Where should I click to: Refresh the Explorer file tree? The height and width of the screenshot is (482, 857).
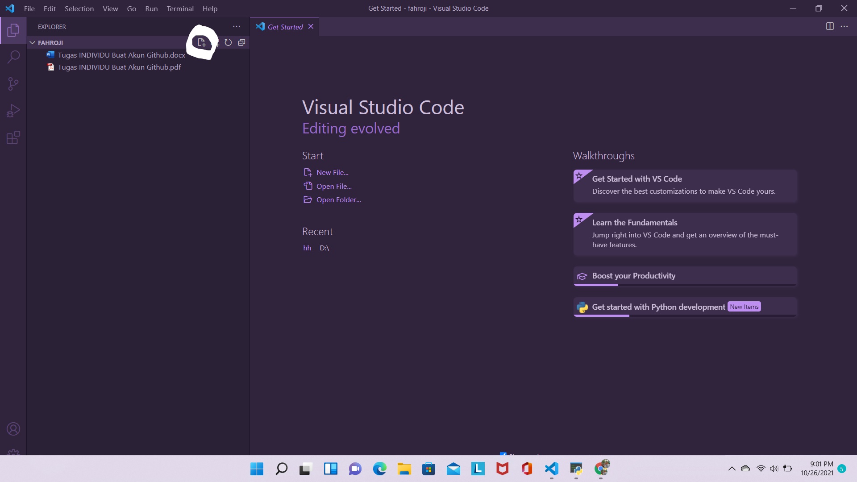click(228, 42)
